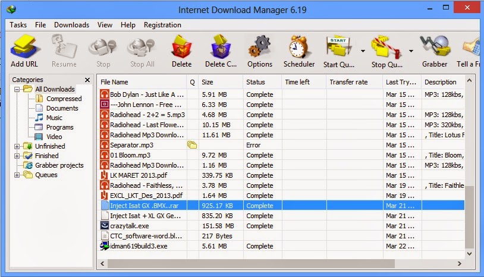This screenshot has width=484, height=277.
Task: Click the LK MARET 2013.pdf file icon
Action: pos(105,175)
